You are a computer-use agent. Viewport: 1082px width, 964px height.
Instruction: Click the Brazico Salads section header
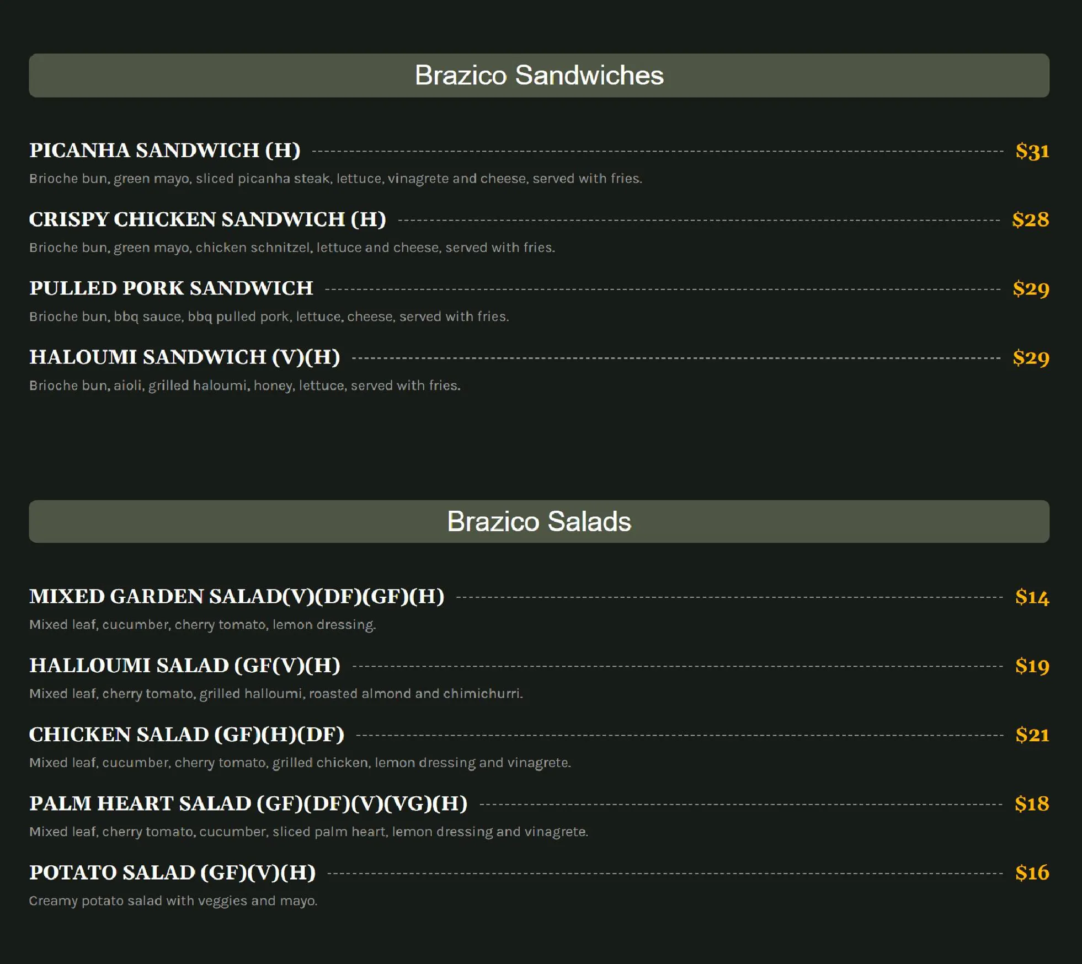539,522
